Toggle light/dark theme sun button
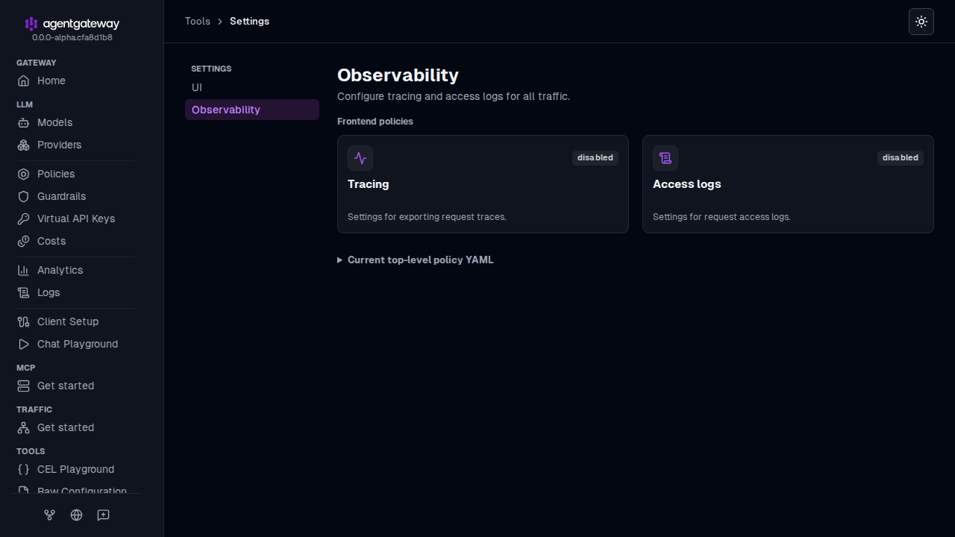 [x=921, y=22]
